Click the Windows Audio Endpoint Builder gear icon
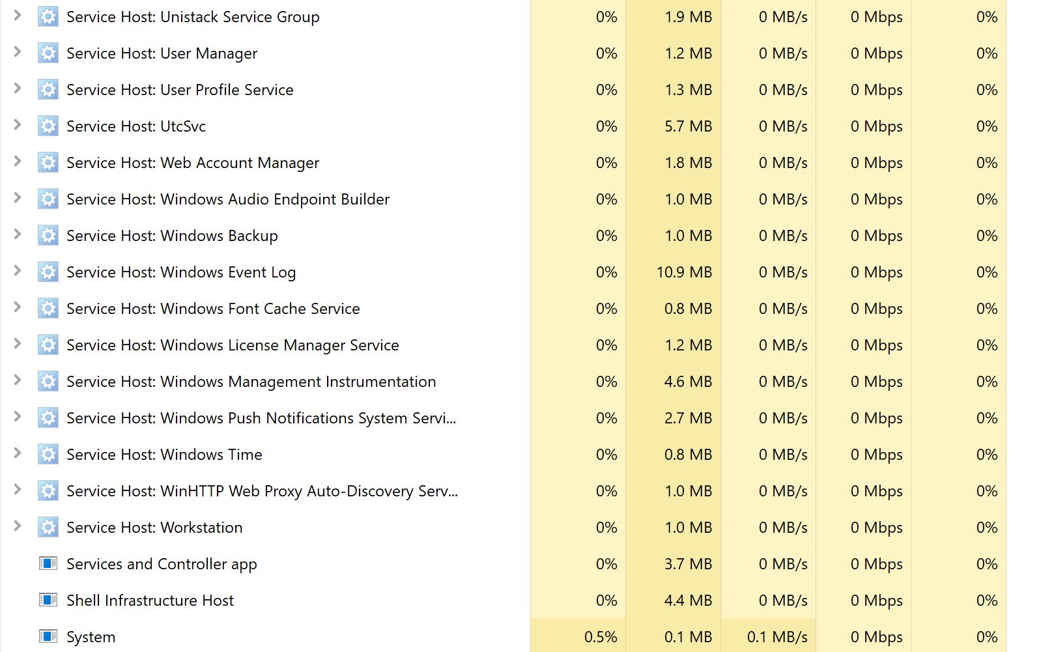The width and height of the screenshot is (1037, 652). (48, 199)
